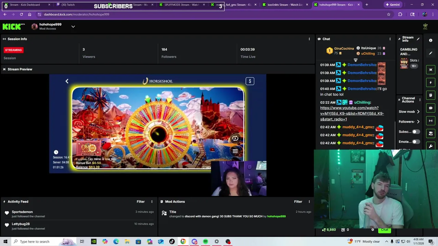This screenshot has height=246, width=438.
Task: Click the chat bubble icon in right sidebar
Action: tap(431, 108)
